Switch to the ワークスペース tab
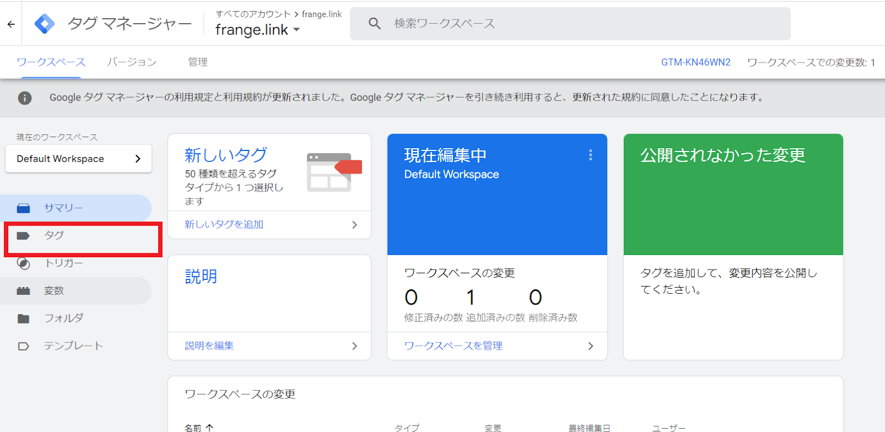The image size is (885, 432). tap(51, 62)
